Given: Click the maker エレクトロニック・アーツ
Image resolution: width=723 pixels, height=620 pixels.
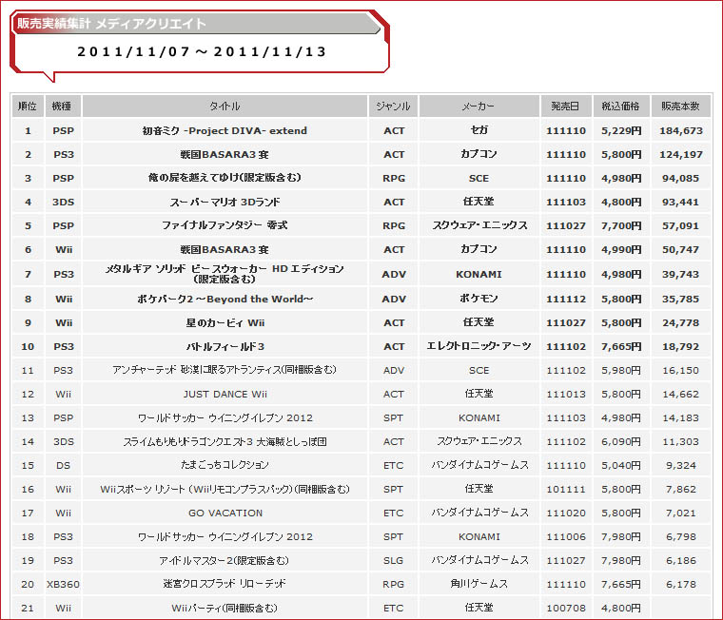Looking at the screenshot, I should point(479,346).
